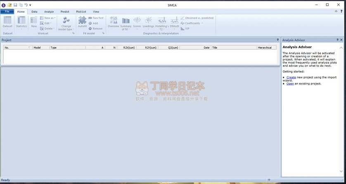Collapse the ribbon with the up-arrow icon

coord(336,11)
